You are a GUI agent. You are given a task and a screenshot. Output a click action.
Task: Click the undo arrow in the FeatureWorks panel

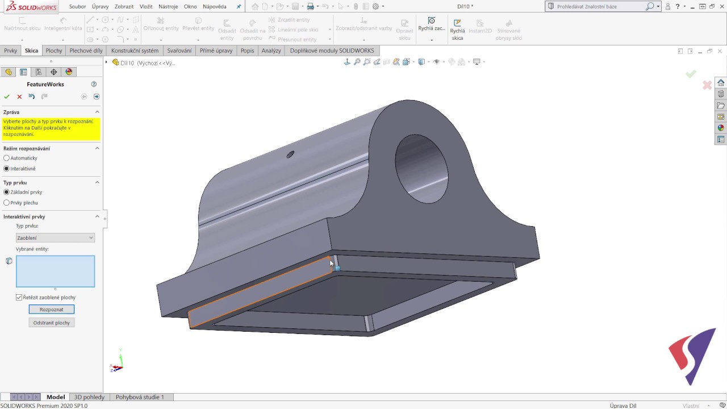tap(32, 97)
